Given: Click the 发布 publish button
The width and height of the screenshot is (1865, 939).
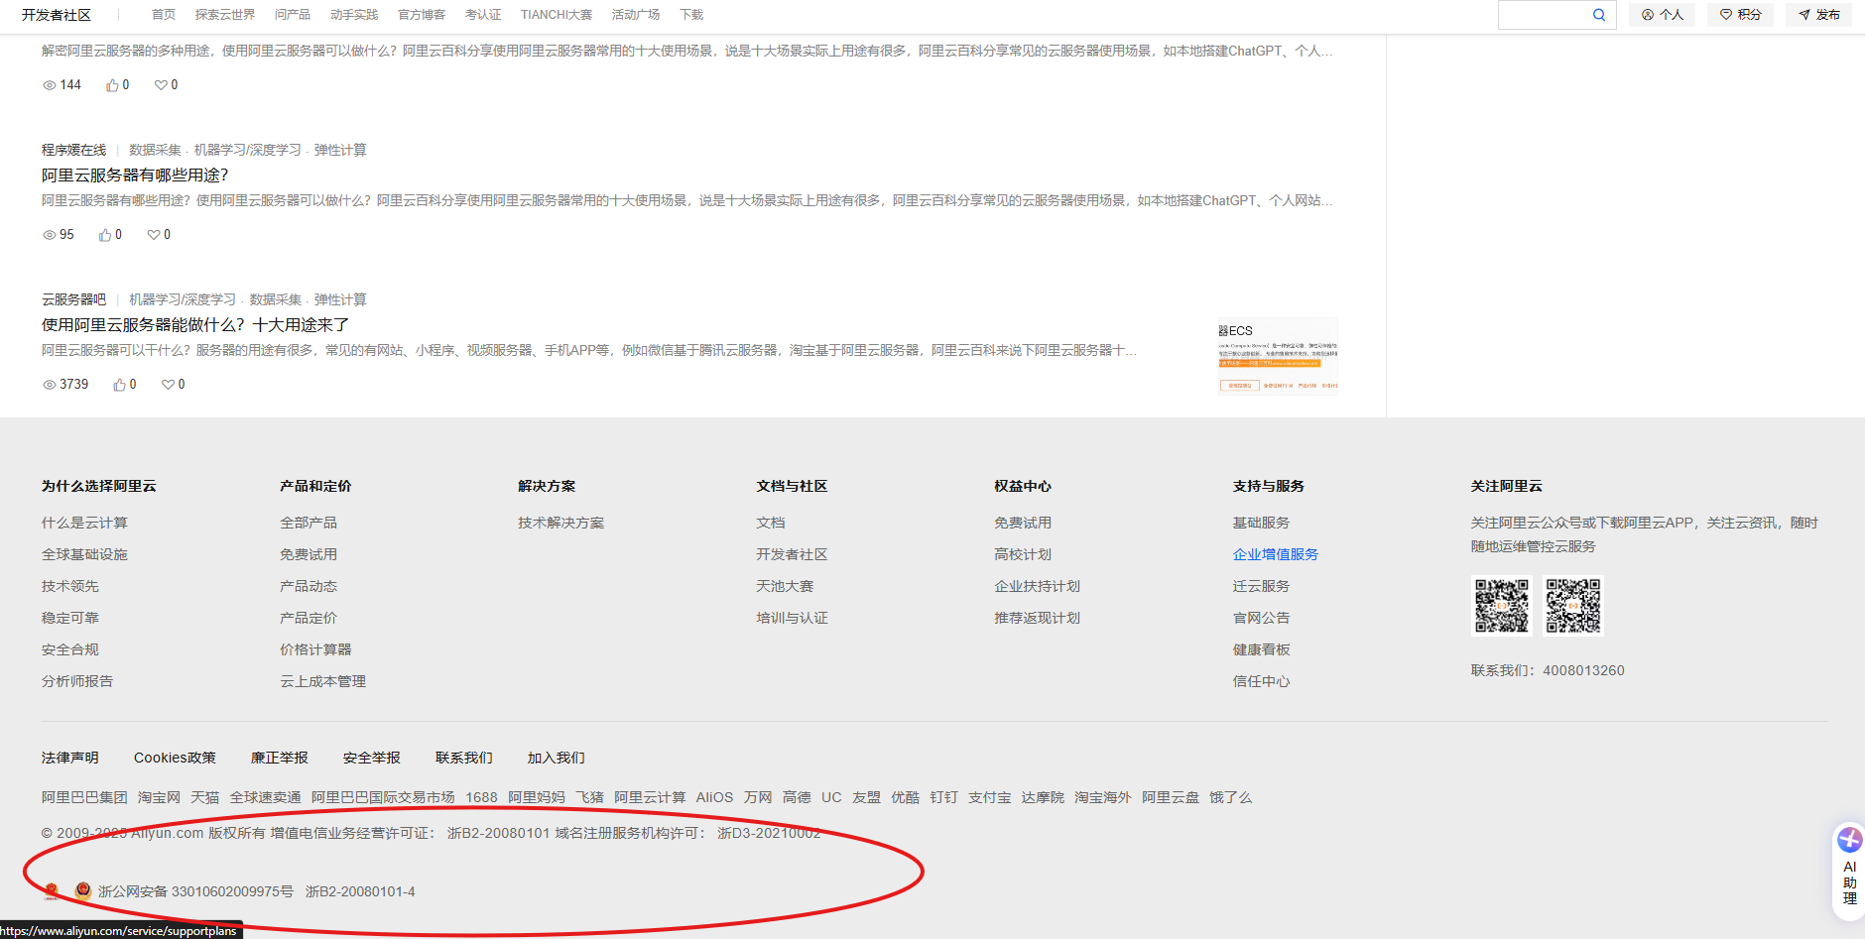Looking at the screenshot, I should (1819, 15).
